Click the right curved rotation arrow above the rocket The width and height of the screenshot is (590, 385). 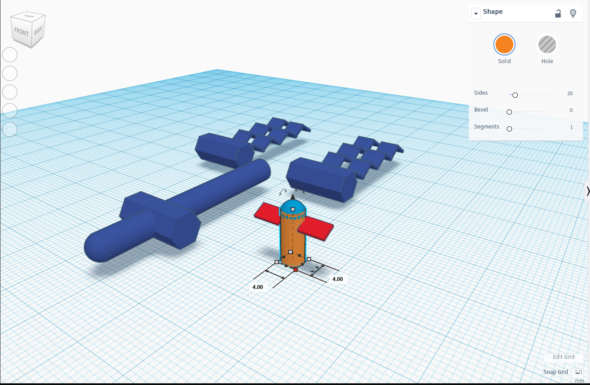coord(300,191)
